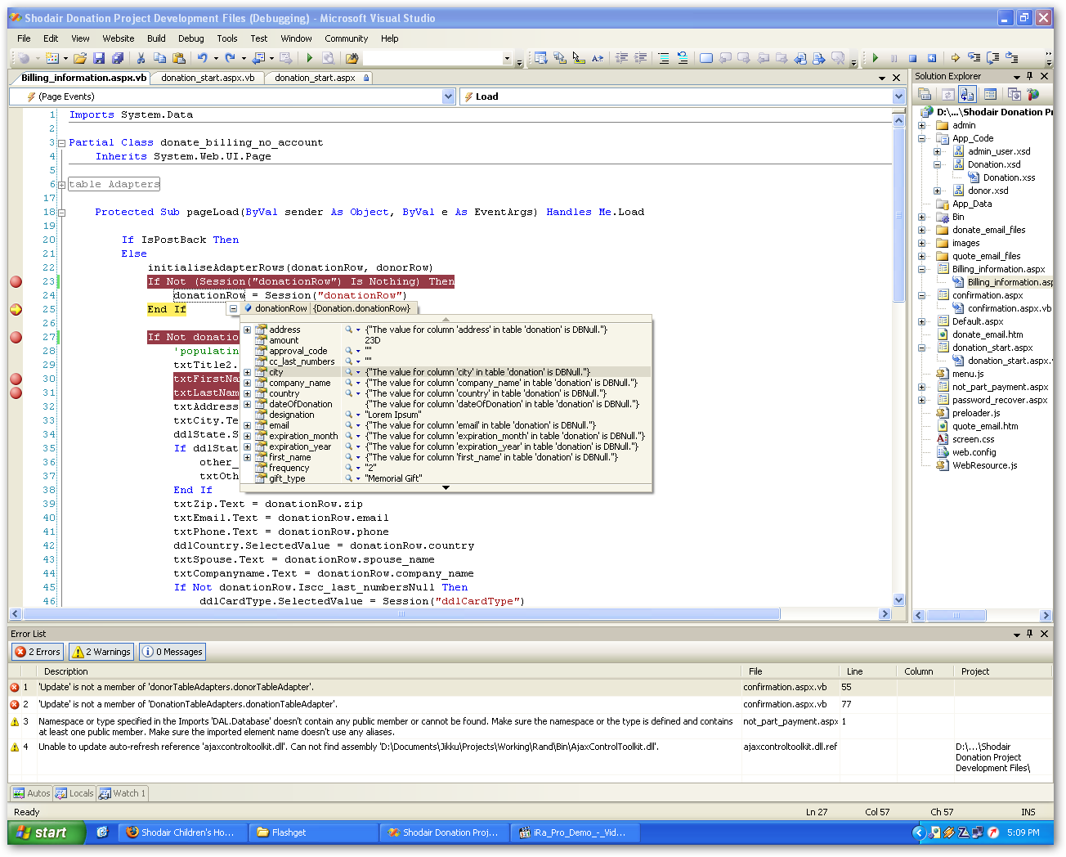Click the Save All toolbar icon
Viewport: 1066px width, 857px height.
tap(118, 58)
